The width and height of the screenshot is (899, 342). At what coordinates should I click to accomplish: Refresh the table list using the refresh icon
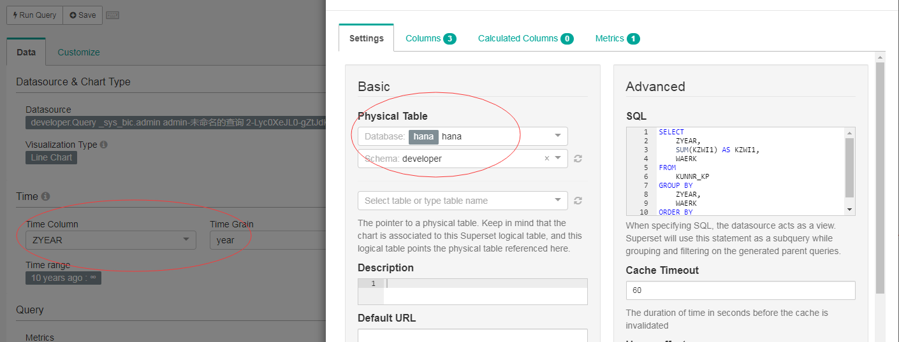click(578, 201)
